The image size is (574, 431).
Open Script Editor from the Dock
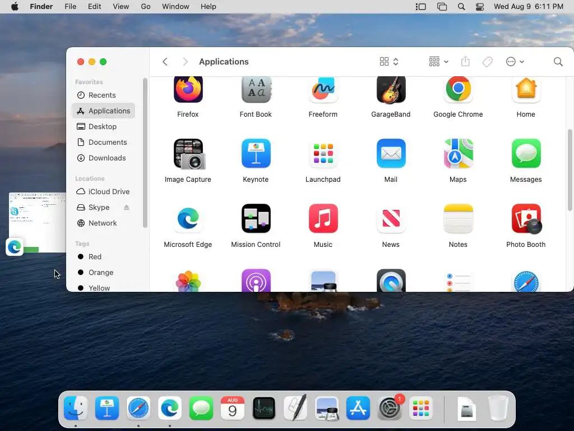click(x=295, y=409)
